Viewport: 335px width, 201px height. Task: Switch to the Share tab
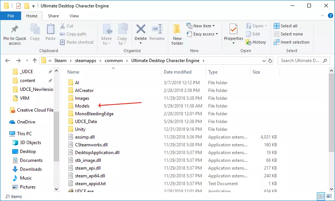coord(53,16)
